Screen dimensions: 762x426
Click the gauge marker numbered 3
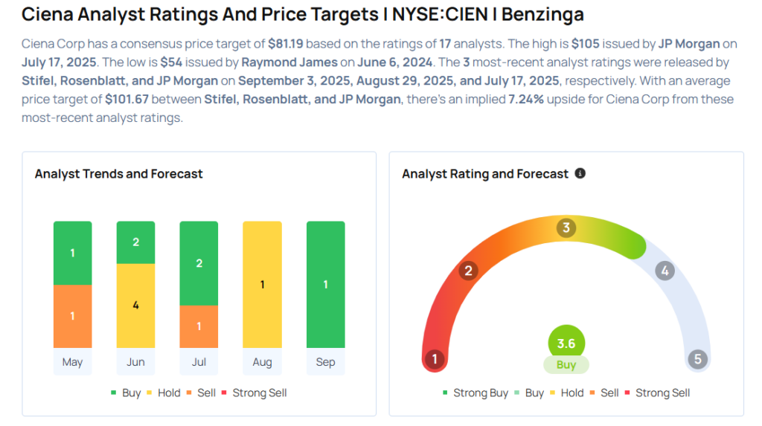click(x=566, y=227)
